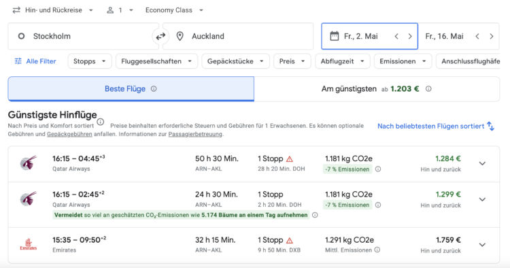Open the Fluggesellschaften filter dropdown

(156, 61)
